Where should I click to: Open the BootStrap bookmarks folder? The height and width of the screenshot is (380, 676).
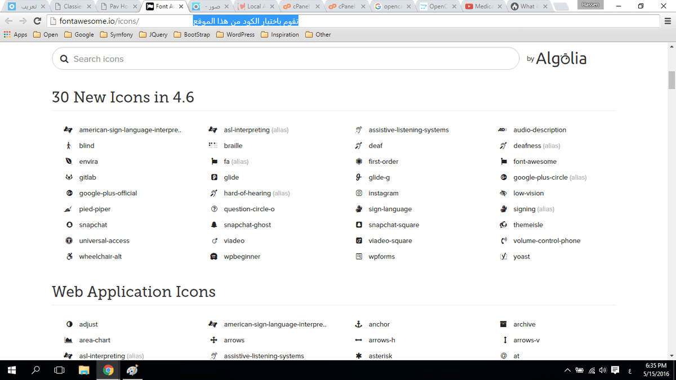click(192, 34)
